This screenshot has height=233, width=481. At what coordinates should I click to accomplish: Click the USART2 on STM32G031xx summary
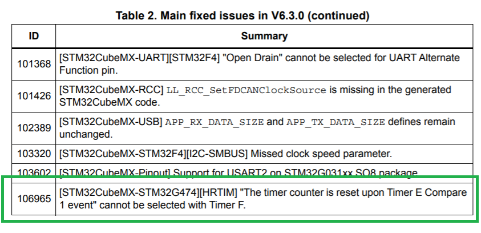point(239,173)
